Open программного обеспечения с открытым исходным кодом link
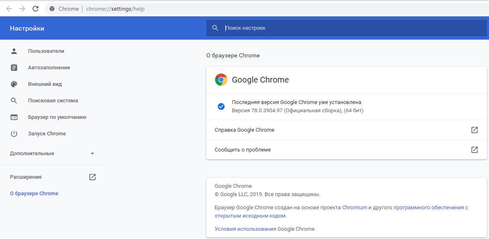 point(430,208)
